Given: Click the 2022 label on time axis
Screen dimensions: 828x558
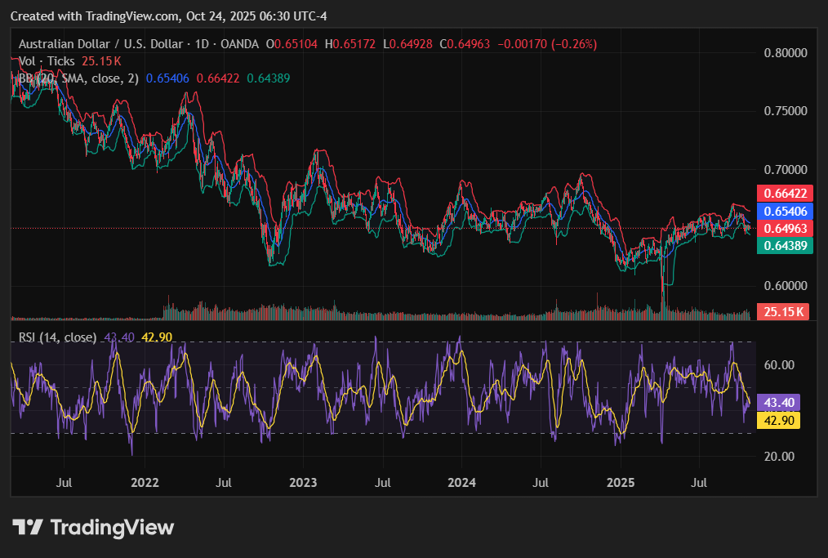Looking at the screenshot, I should pos(145,482).
